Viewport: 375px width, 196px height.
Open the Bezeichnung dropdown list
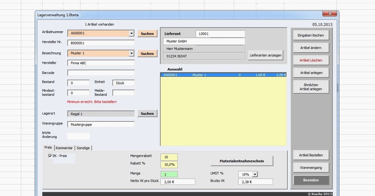coord(132,53)
